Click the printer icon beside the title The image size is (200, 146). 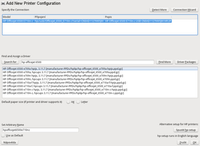[x=3, y=4]
